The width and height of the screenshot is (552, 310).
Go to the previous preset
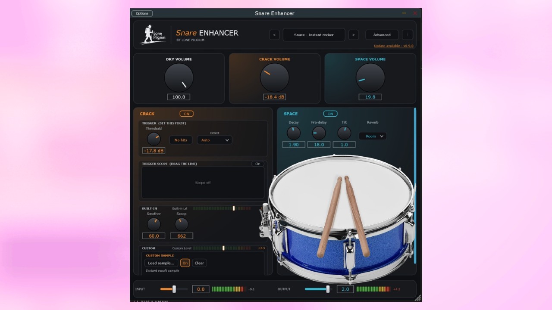point(274,35)
